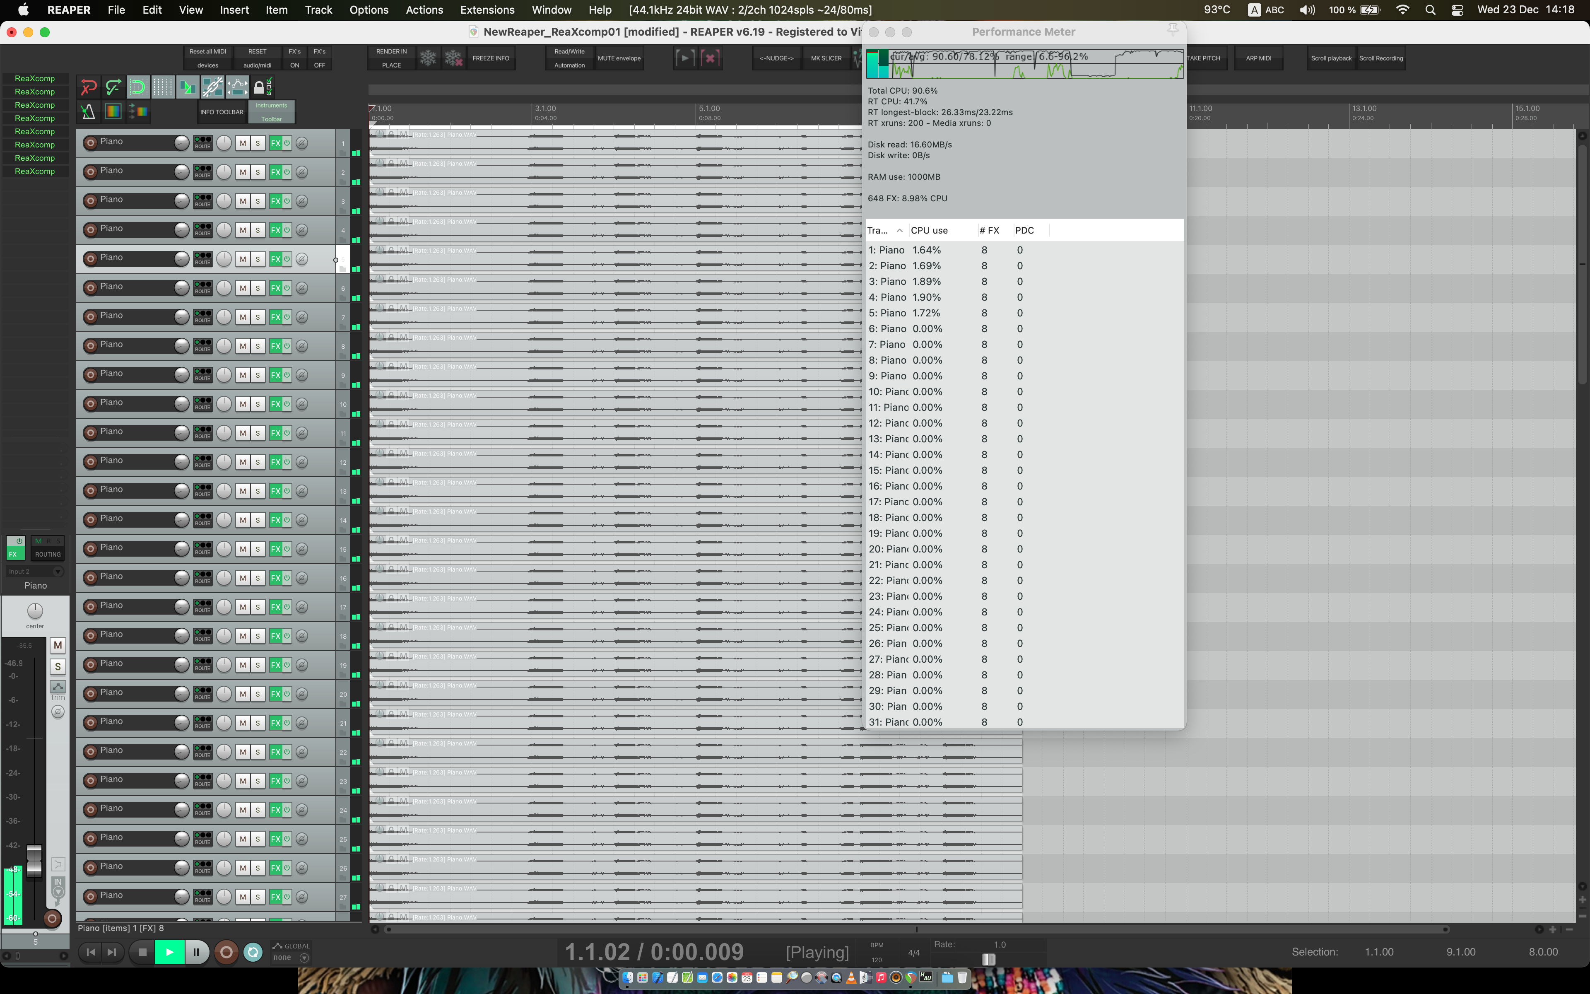Toggle mixer strip M mute button

pyautogui.click(x=58, y=646)
